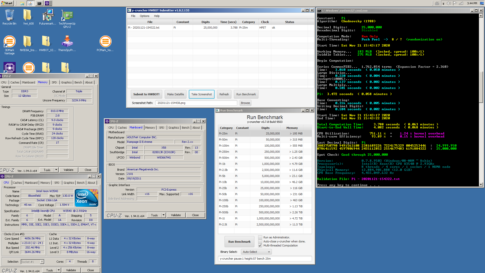Show hidden tray icons chevron
Image resolution: width=485 pixels, height=273 pixels.
click(x=443, y=3)
